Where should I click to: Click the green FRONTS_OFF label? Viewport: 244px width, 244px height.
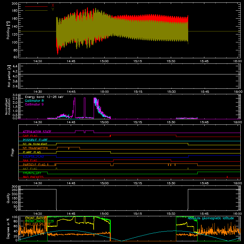point(32,173)
